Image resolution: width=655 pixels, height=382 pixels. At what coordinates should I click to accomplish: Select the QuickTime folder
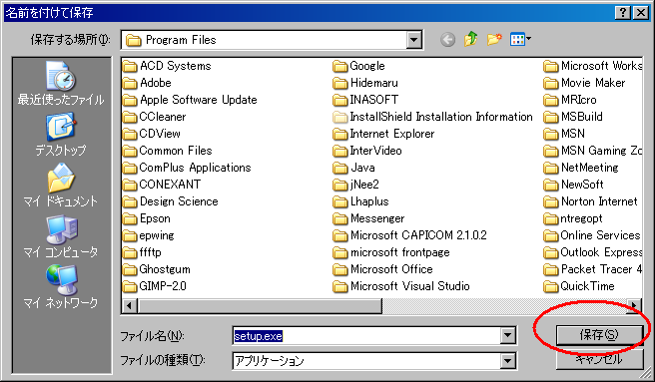(579, 286)
